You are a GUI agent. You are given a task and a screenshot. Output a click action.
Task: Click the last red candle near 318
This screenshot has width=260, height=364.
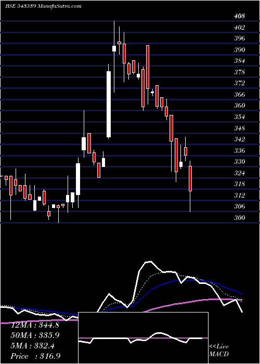pyautogui.click(x=190, y=178)
